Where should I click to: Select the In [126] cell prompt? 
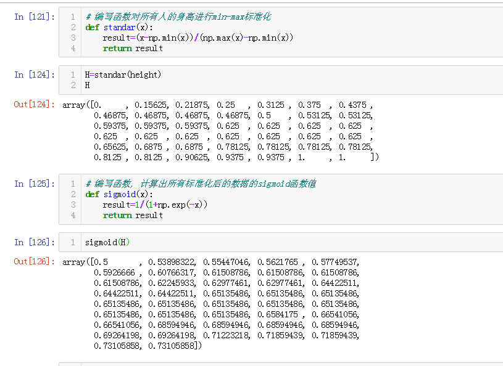[x=34, y=242]
